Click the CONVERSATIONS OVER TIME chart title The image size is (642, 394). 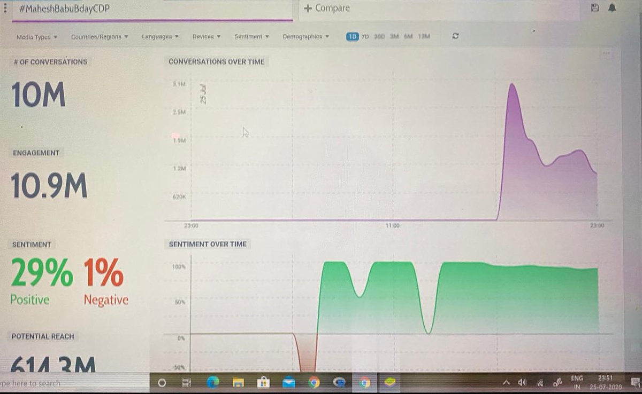coord(217,62)
